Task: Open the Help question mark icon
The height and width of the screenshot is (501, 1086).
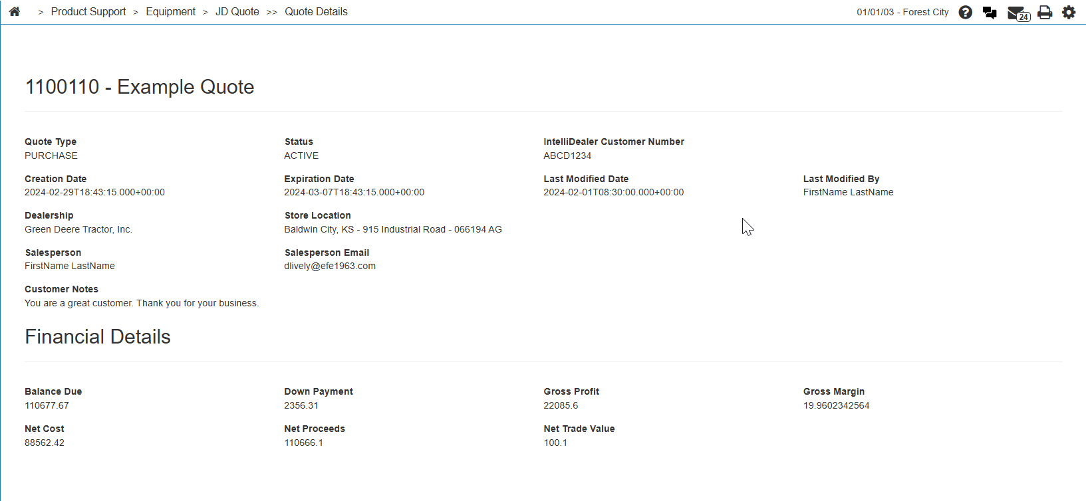Action: click(x=965, y=12)
